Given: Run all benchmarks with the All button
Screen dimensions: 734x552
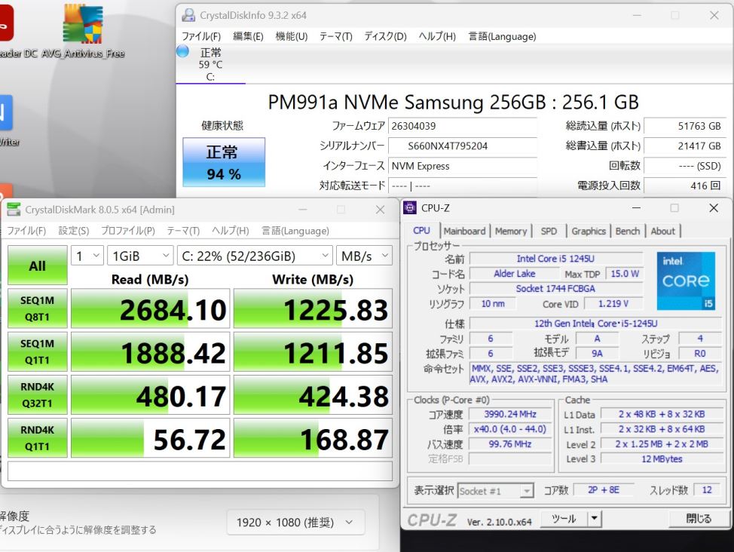Looking at the screenshot, I should pos(37,265).
